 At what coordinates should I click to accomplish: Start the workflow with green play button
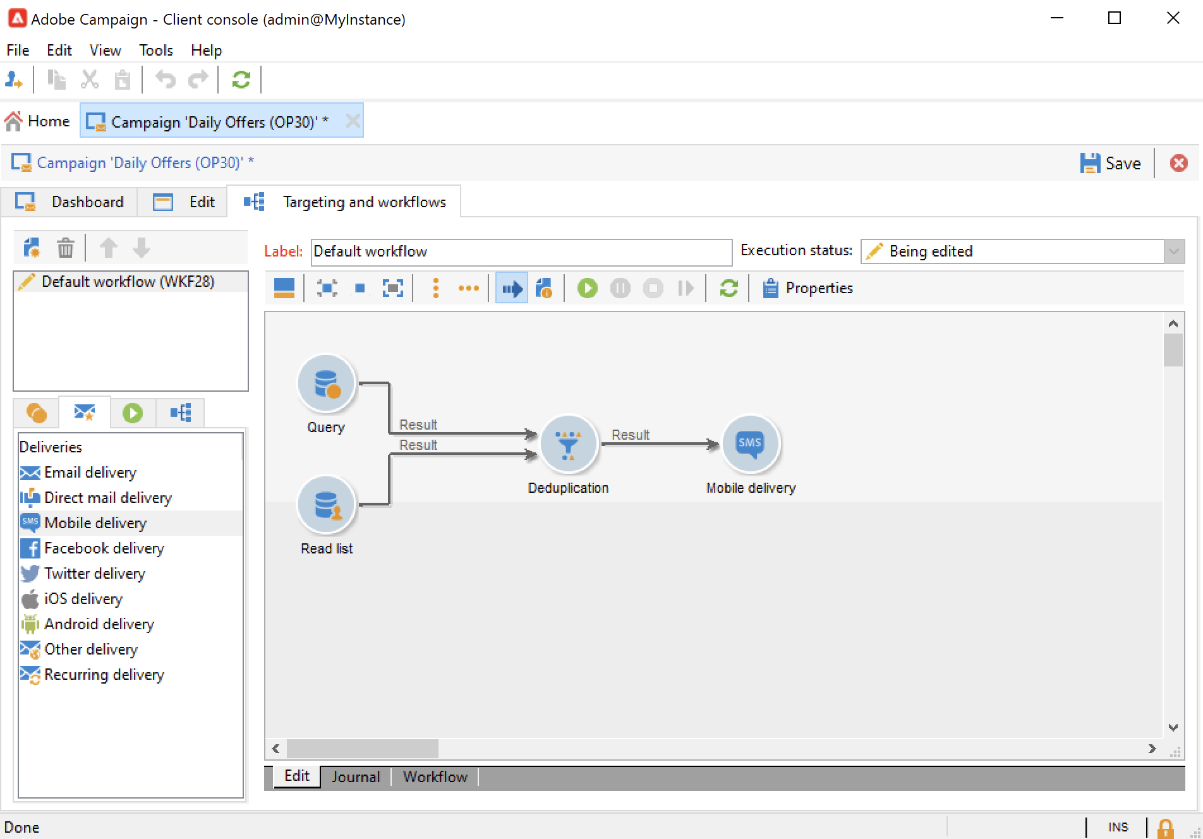[x=587, y=289]
